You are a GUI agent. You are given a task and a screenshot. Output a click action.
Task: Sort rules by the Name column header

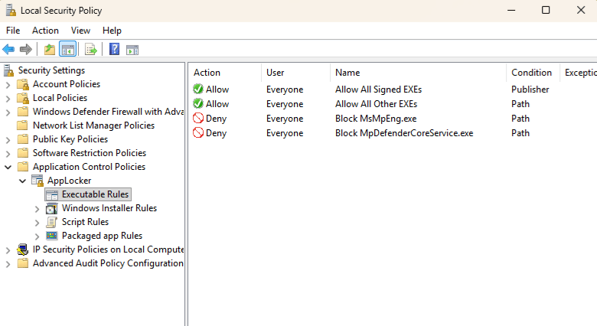pyautogui.click(x=347, y=73)
